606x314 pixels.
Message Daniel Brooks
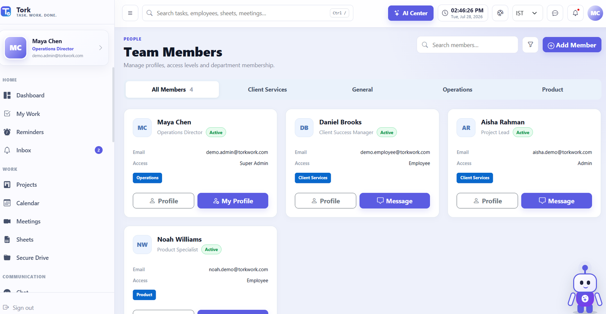(x=394, y=201)
